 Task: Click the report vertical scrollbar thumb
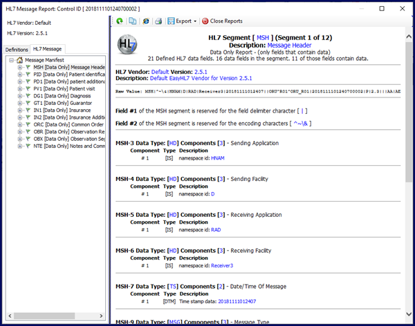pos(409,111)
